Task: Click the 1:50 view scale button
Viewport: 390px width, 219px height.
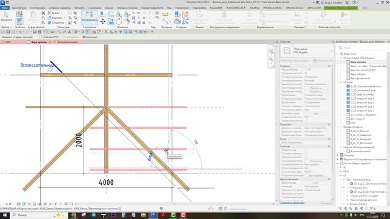Action: click(9, 204)
